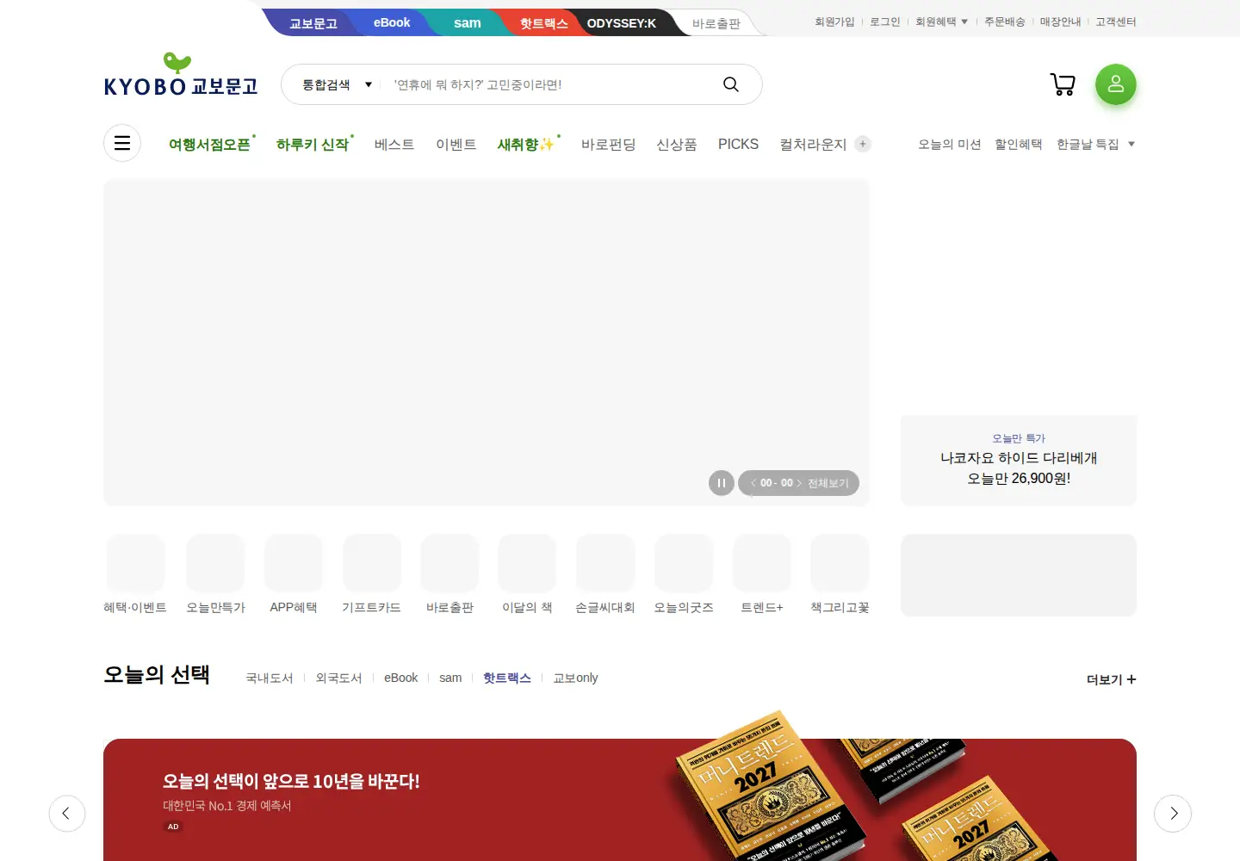Open the 한글날 특집 link
The width and height of the screenshot is (1240, 861).
pyautogui.click(x=1088, y=144)
